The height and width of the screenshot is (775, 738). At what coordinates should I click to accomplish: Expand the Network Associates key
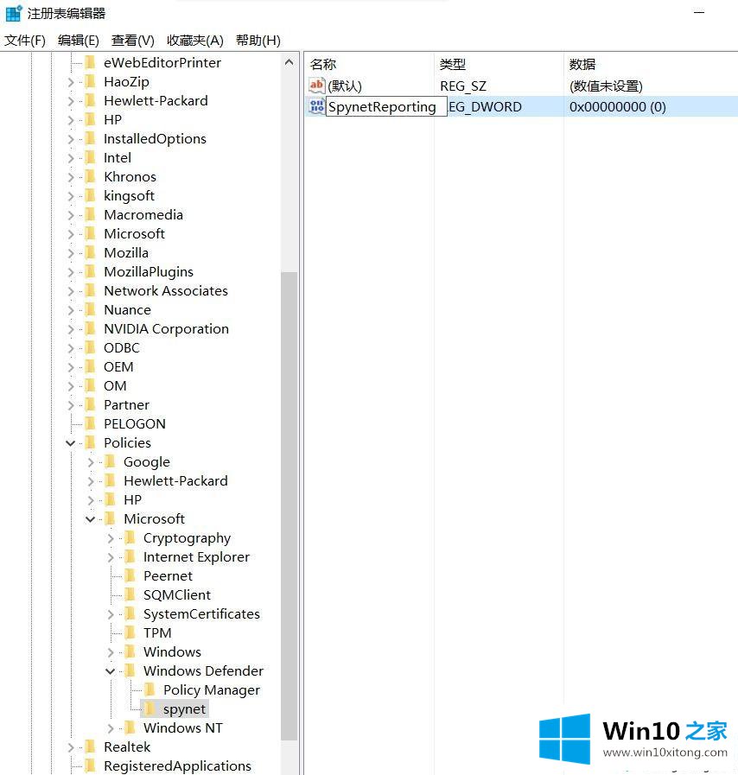71,292
